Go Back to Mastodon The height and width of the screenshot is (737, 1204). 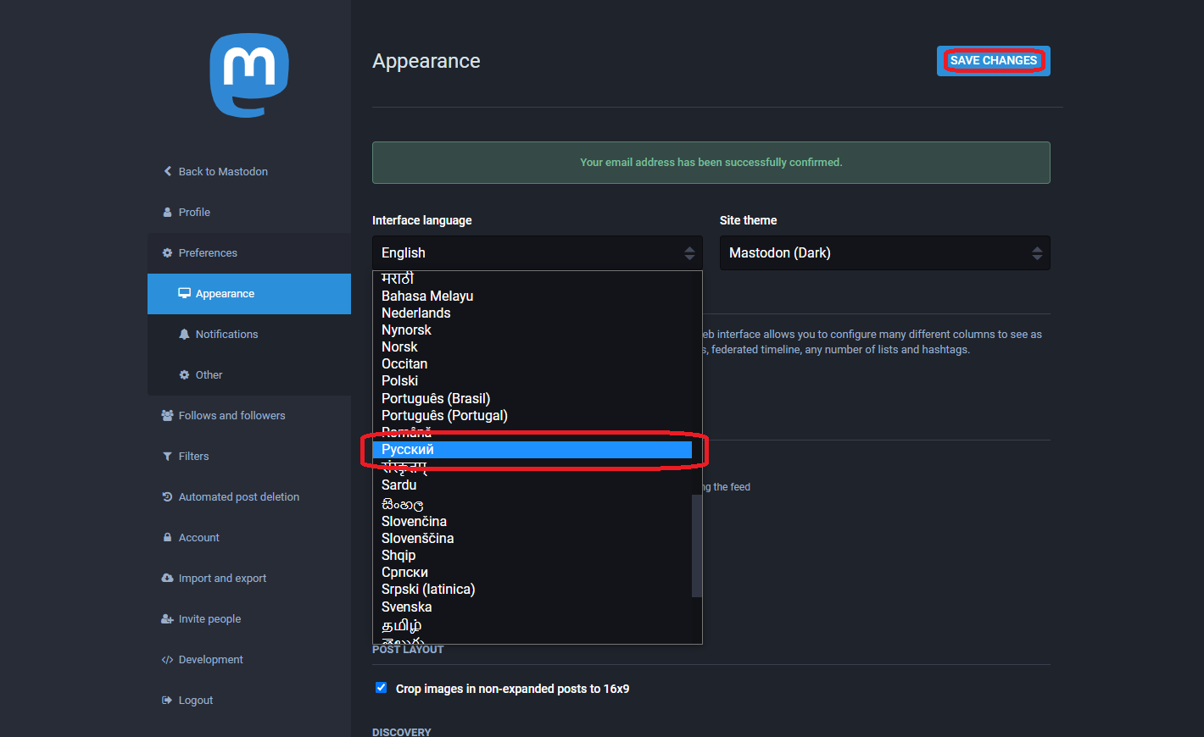222,172
